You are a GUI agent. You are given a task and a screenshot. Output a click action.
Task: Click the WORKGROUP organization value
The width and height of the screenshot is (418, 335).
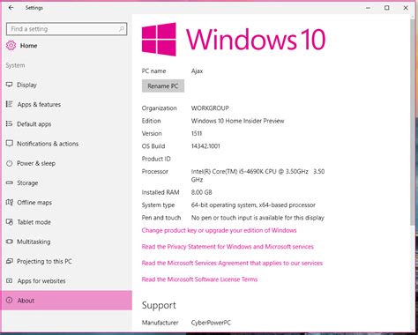pos(210,108)
